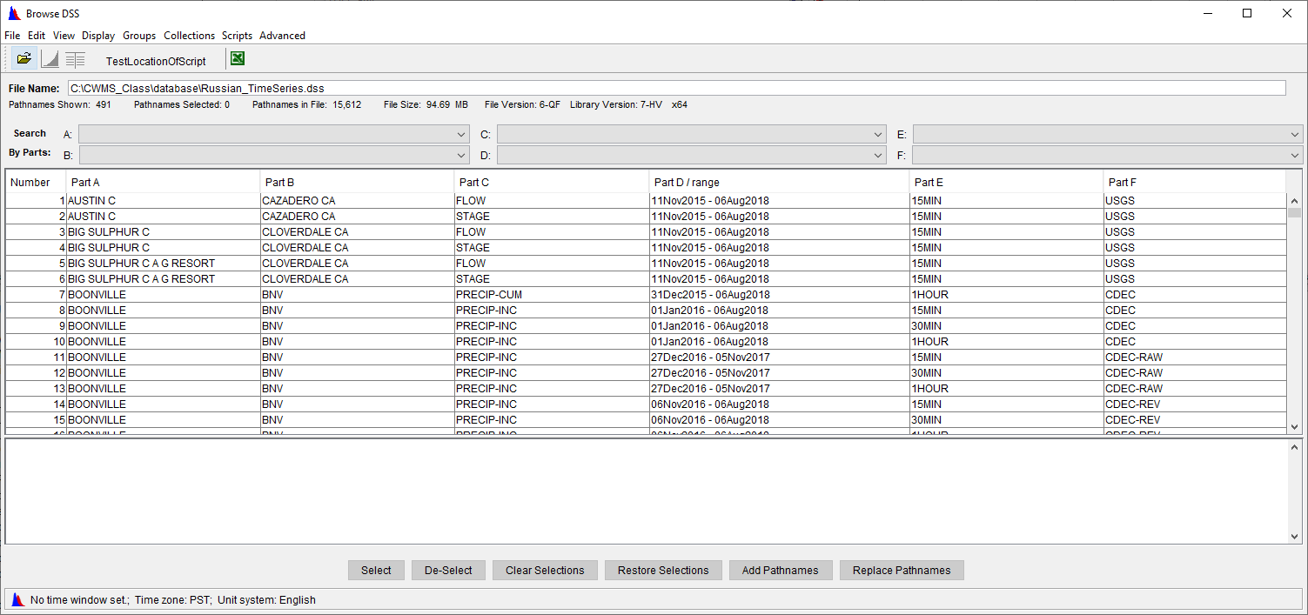Click 1HOUR cell in row 13
The height and width of the screenshot is (615, 1308).
point(1006,389)
